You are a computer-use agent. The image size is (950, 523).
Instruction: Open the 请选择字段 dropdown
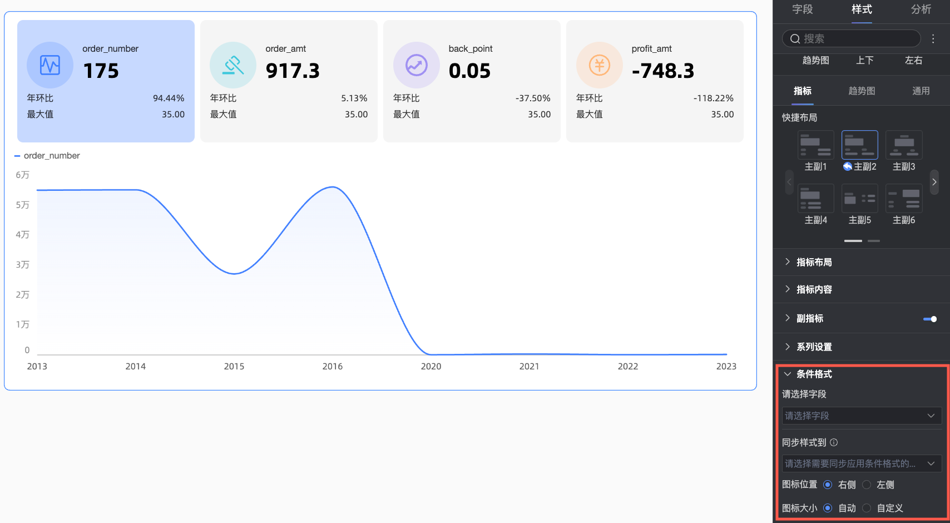[862, 416]
